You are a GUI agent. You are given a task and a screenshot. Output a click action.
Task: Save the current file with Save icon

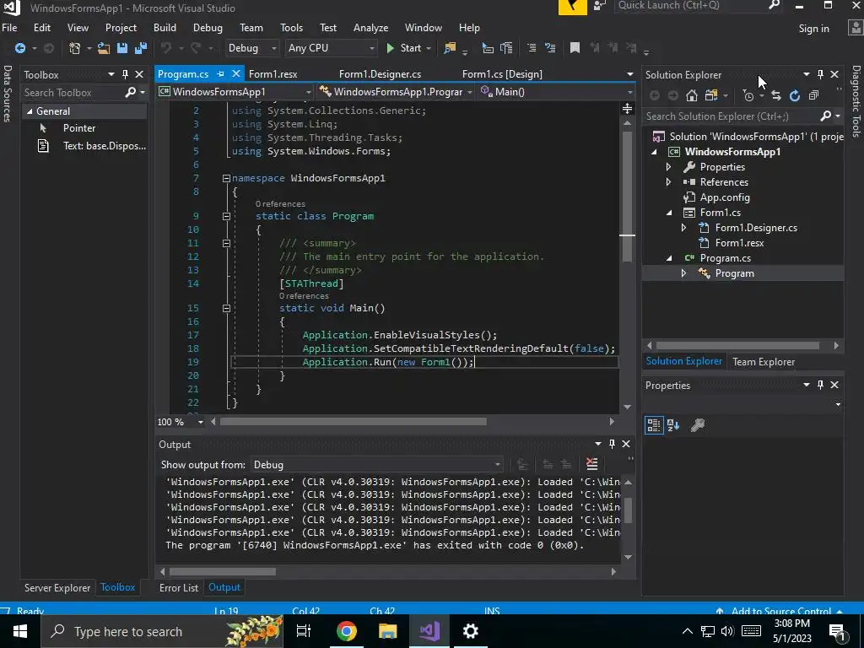pyautogui.click(x=122, y=48)
